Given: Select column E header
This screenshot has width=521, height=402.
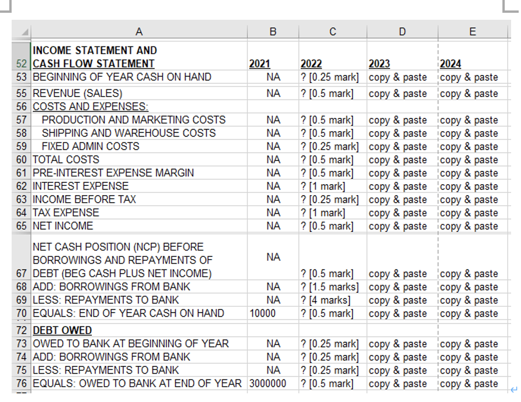Looking at the screenshot, I should pyautogui.click(x=473, y=31).
